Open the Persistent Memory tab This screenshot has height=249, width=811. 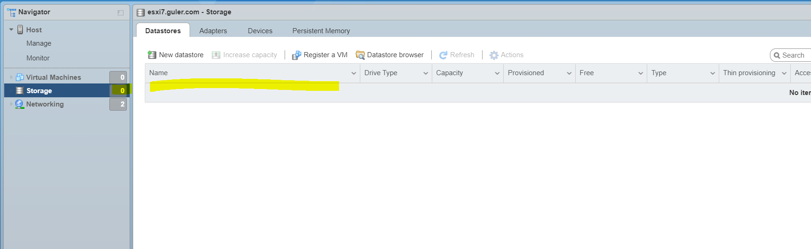321,31
